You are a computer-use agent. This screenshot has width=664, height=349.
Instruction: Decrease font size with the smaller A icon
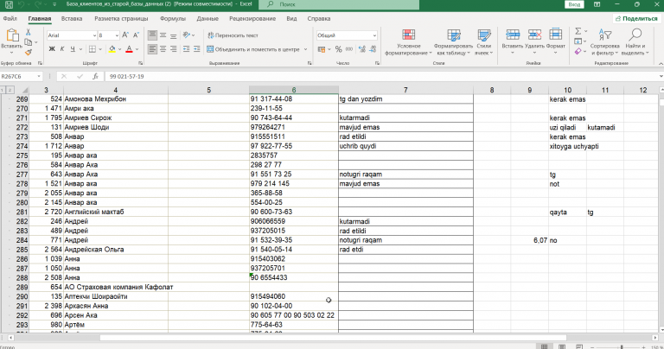click(136, 35)
